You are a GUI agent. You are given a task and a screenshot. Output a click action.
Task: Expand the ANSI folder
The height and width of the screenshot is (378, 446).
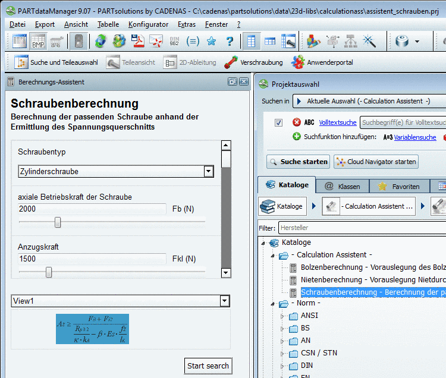click(x=282, y=316)
